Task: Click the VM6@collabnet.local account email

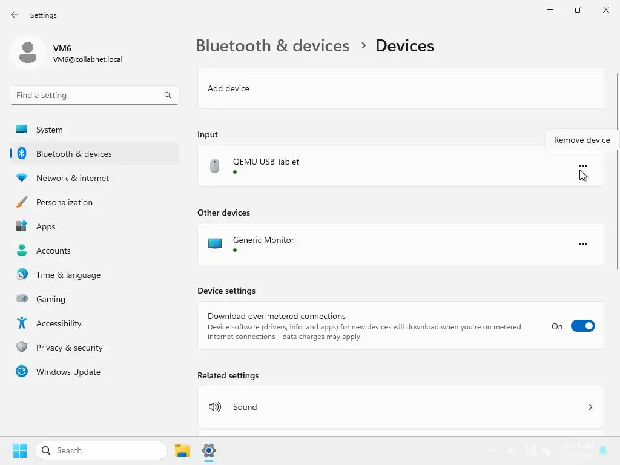Action: tap(88, 59)
